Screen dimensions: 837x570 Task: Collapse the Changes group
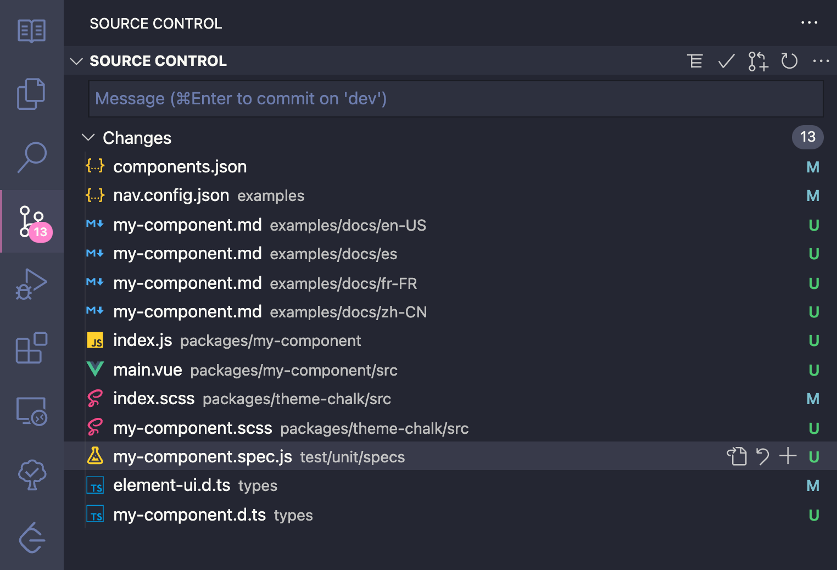[x=88, y=137]
